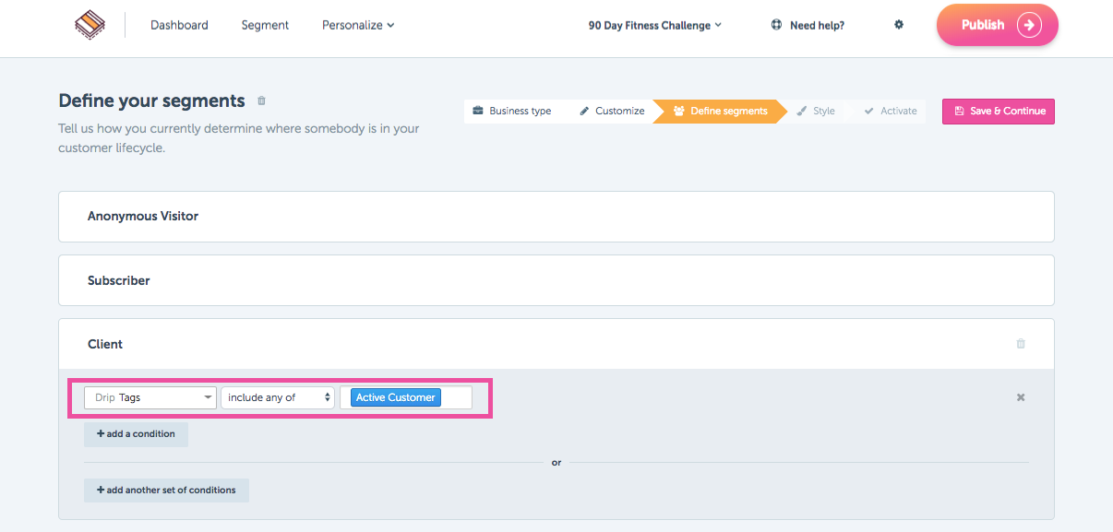Click the Save & Continue button

999,111
